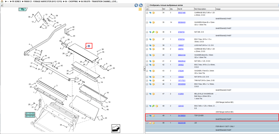
Task: Click blue return arrow for ref 39
Action: (150, 49)
